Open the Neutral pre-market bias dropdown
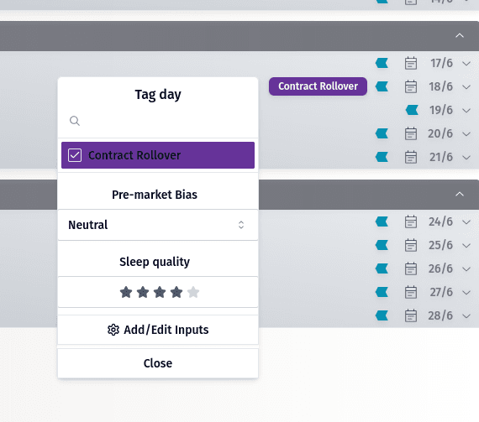The height and width of the screenshot is (422, 479). [158, 225]
